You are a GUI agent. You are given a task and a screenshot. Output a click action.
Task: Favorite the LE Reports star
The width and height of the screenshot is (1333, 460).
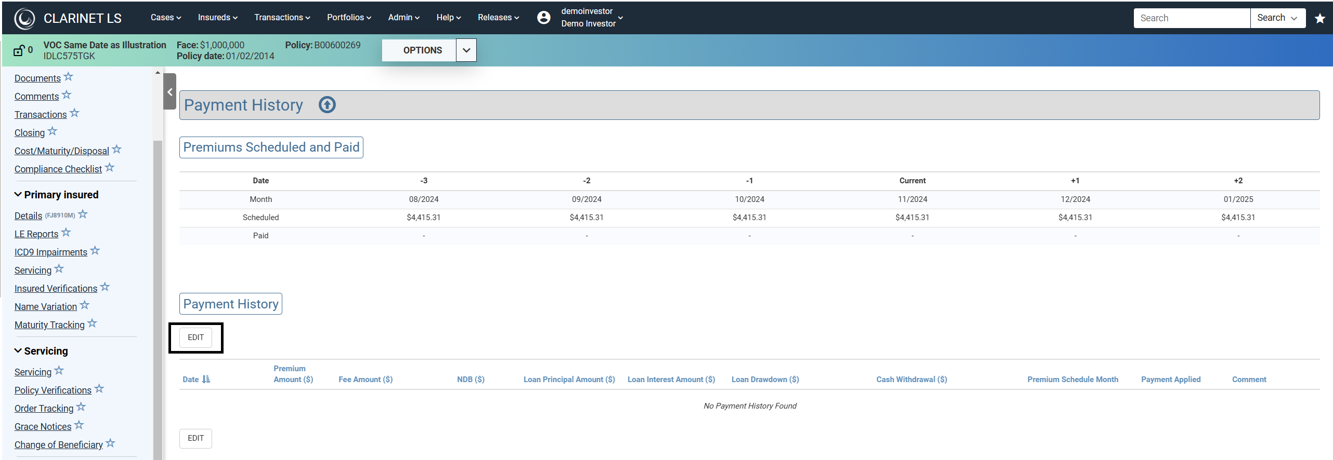[66, 233]
